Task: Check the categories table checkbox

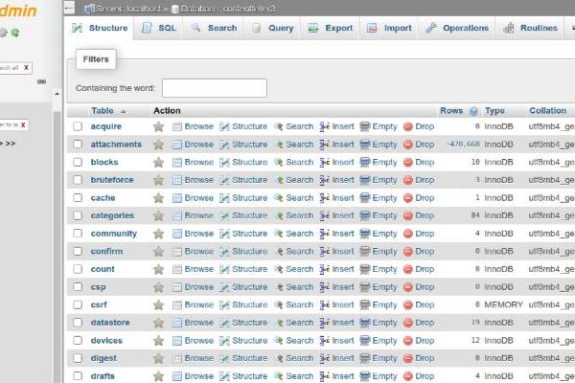Action: click(x=78, y=215)
